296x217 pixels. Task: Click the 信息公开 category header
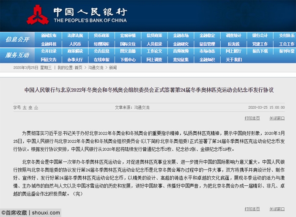click(17, 39)
